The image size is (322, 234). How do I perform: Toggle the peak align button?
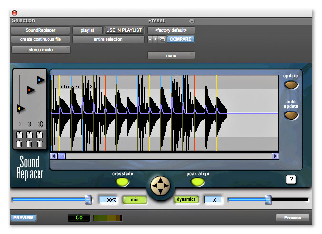[197, 182]
